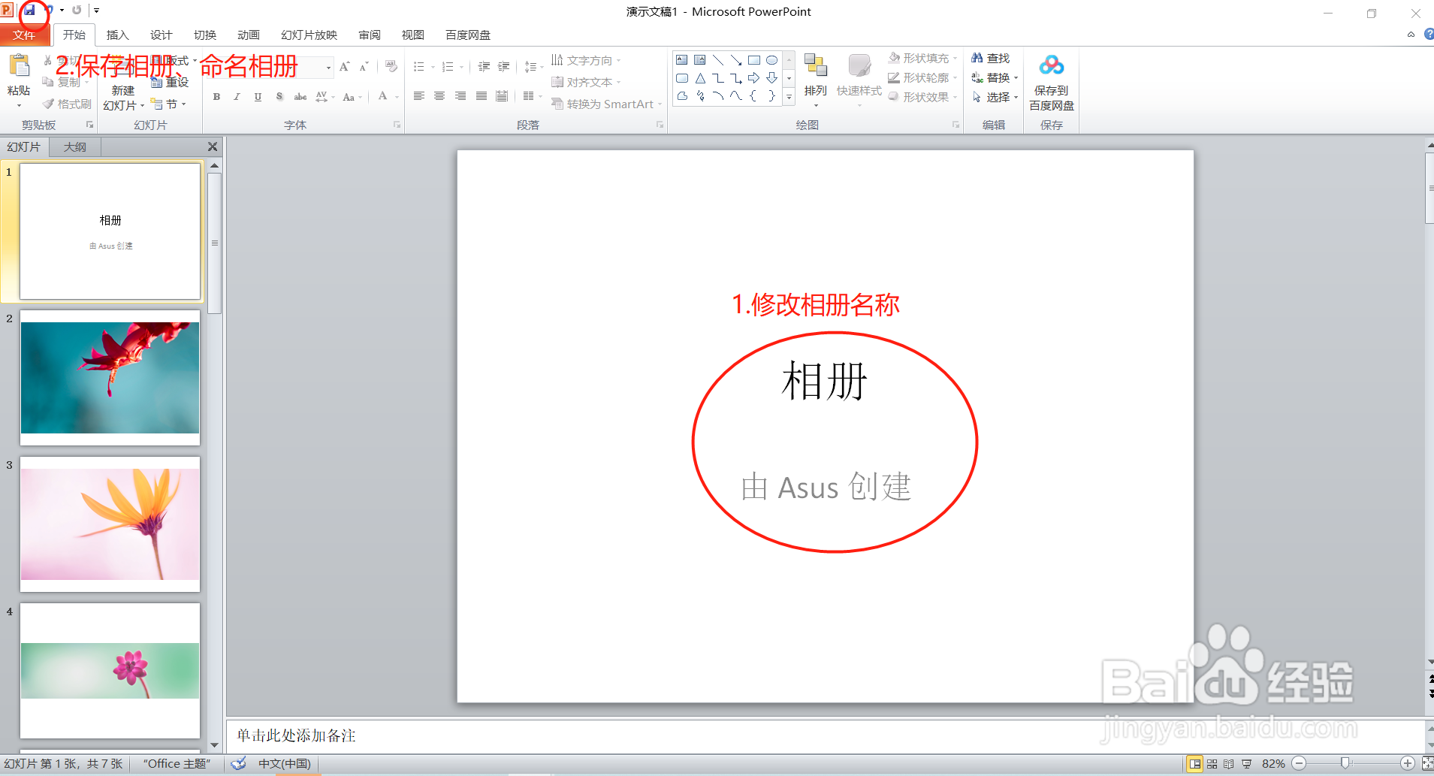1434x776 pixels.
Task: Switch to Reading view in status bar
Action: click(x=1229, y=764)
